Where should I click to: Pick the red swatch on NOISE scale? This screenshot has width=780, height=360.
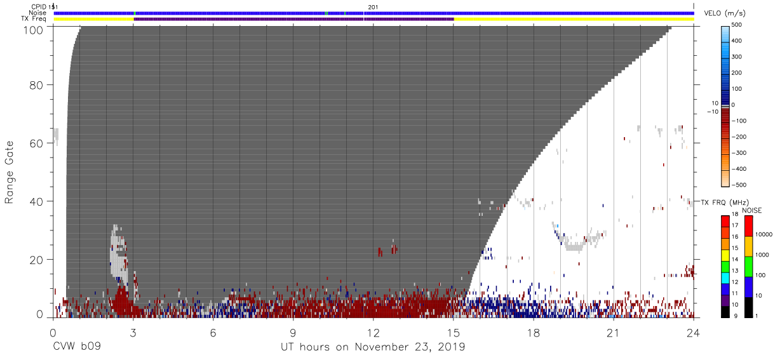tap(748, 226)
